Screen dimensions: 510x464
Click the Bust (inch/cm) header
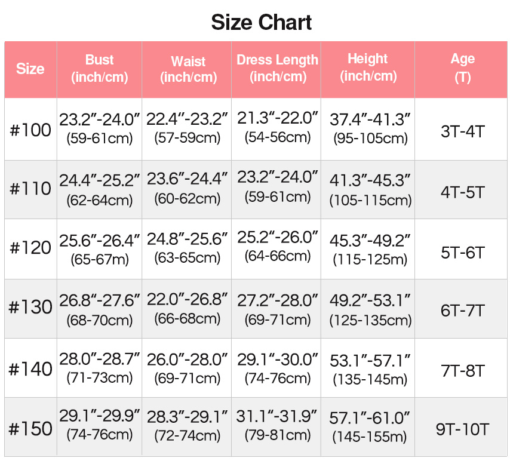tap(100, 69)
